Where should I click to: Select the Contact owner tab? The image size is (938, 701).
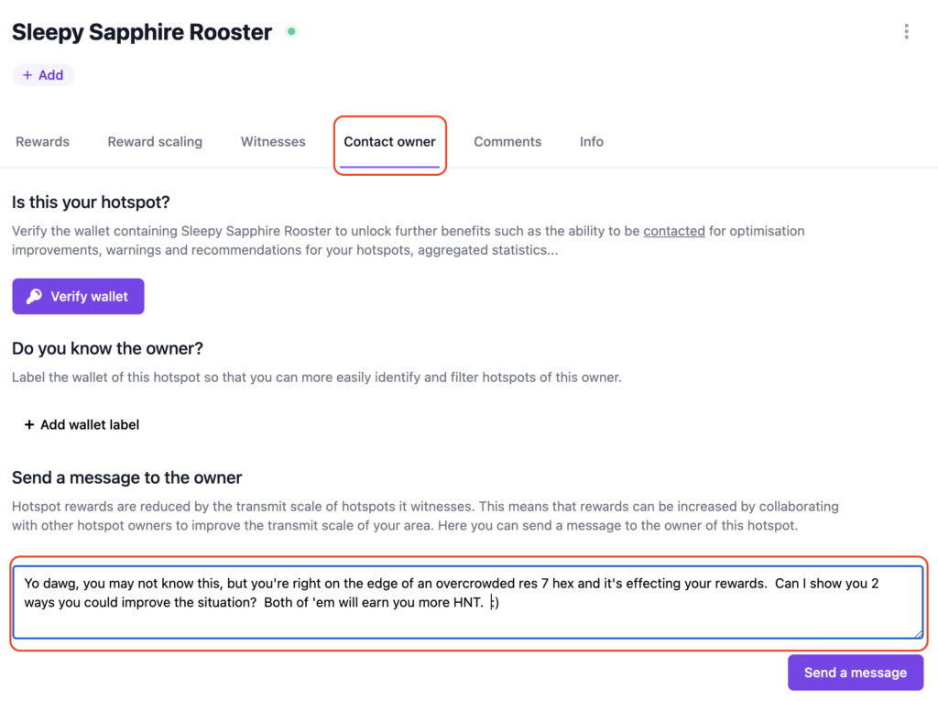point(389,141)
